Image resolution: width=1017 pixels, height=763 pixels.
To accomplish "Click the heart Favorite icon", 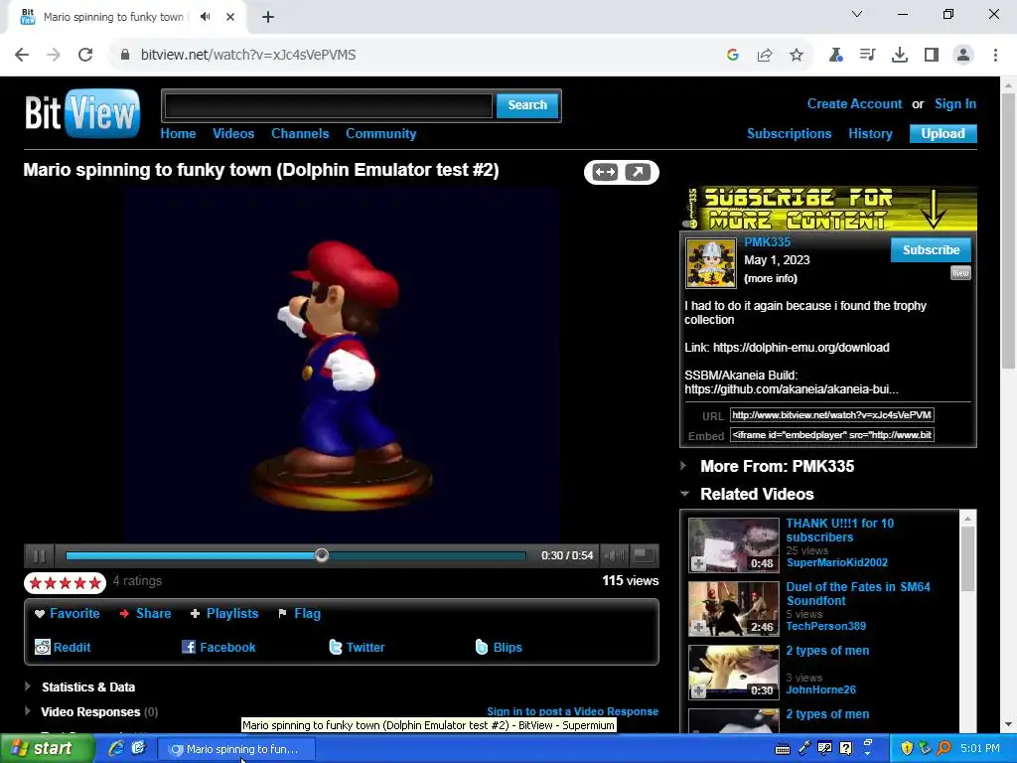I will pyautogui.click(x=40, y=614).
